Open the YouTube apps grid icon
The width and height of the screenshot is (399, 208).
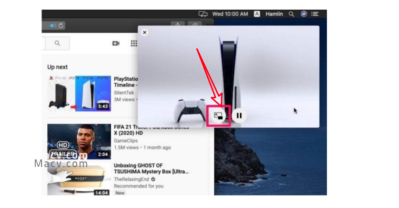134,44
